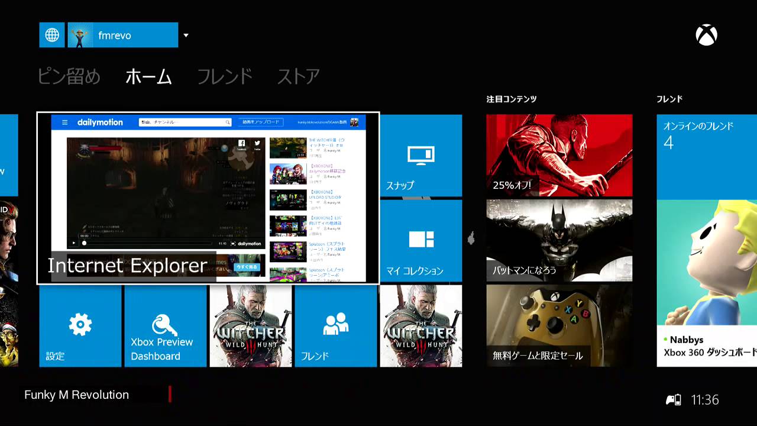The height and width of the screenshot is (426, 757).
Task: Open the フレンド people tile
Action: pos(336,326)
